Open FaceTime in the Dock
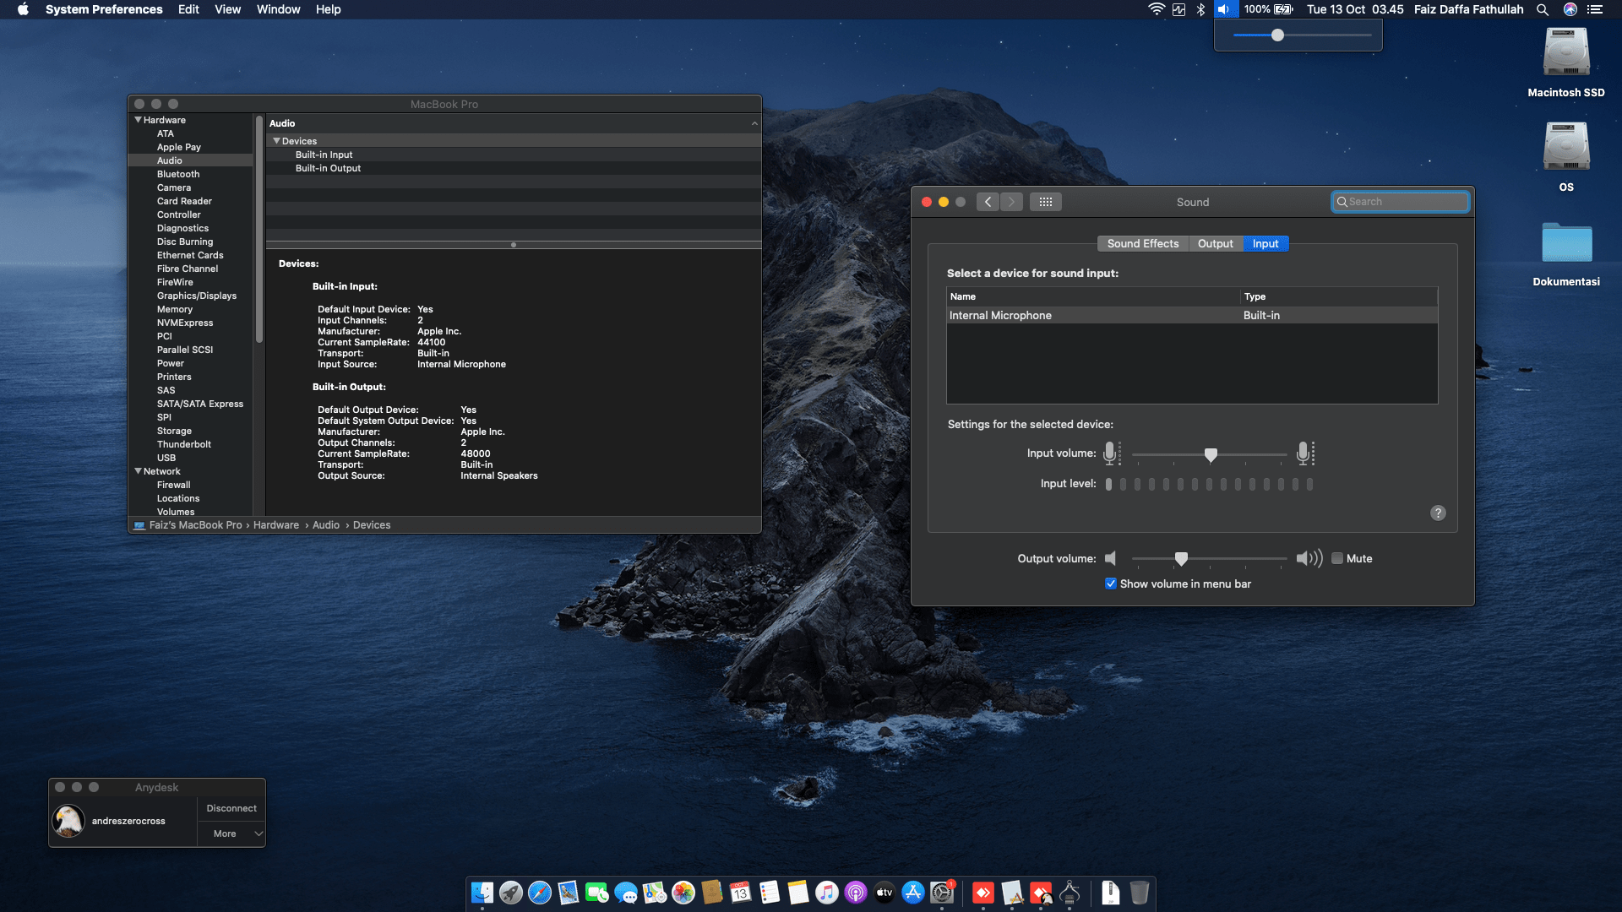 click(x=597, y=893)
